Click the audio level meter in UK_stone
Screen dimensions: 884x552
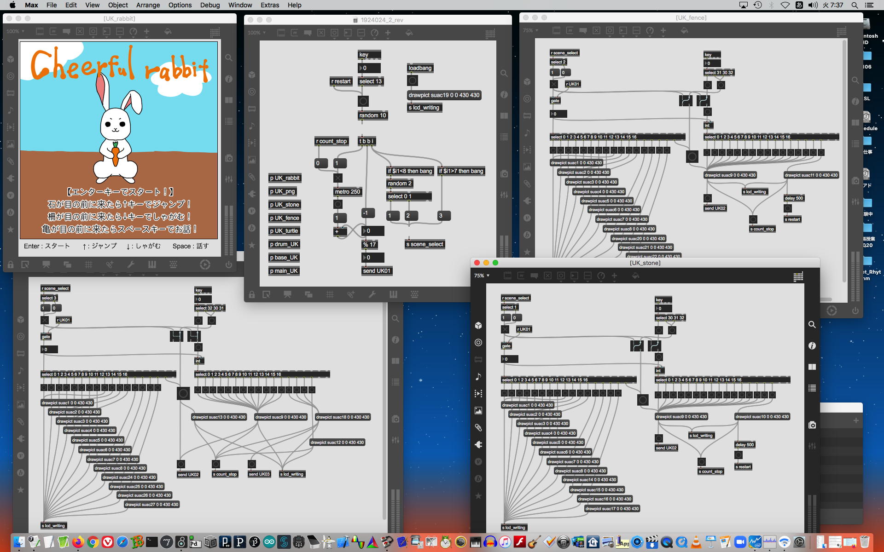812,513
